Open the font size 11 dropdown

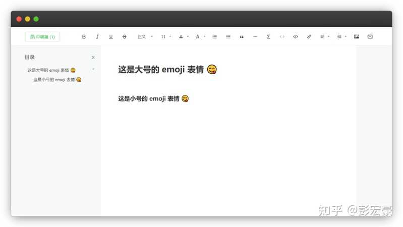(x=166, y=37)
